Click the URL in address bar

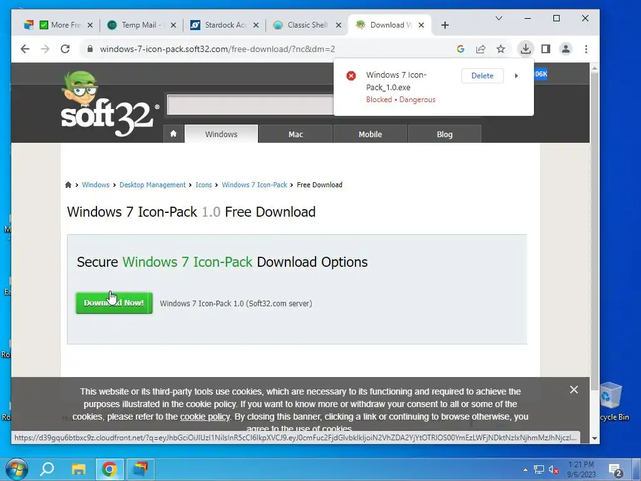(217, 49)
